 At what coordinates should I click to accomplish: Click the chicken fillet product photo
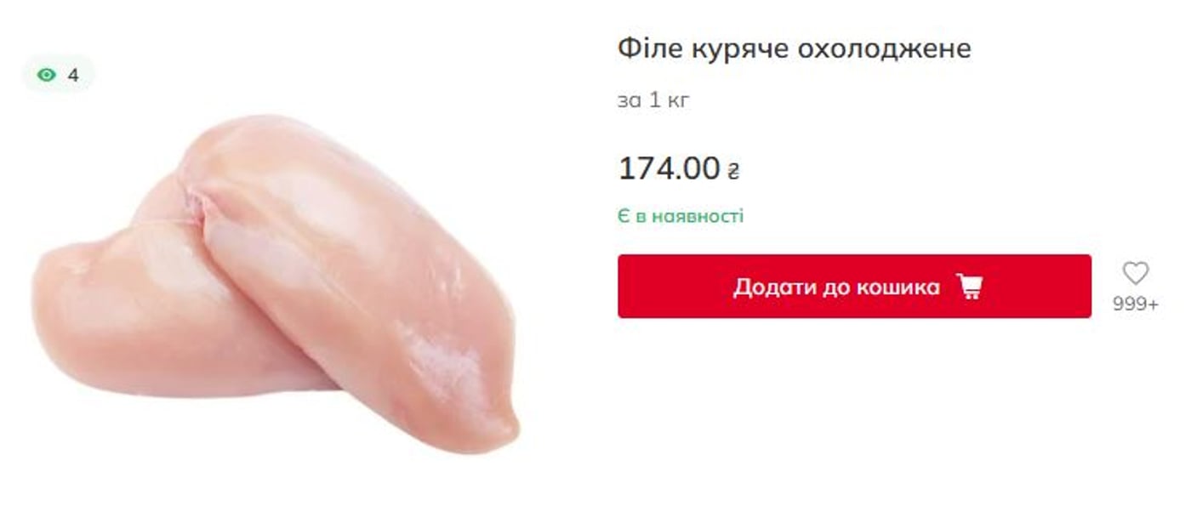point(276,284)
